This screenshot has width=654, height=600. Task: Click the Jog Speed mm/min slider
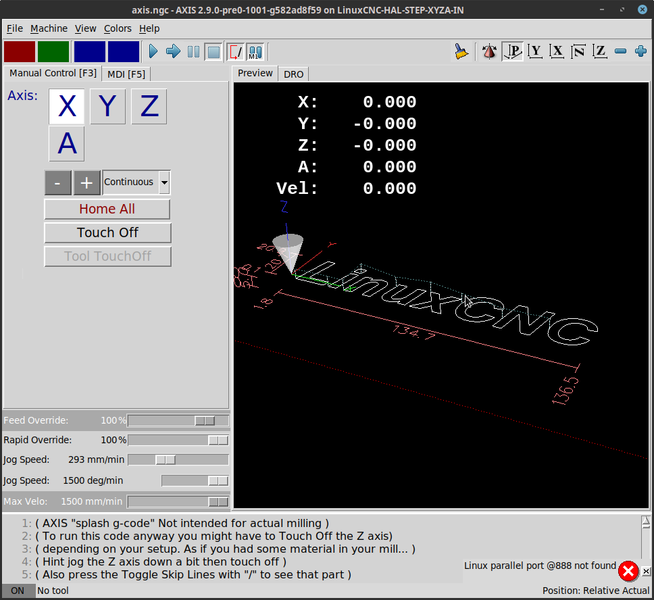(x=178, y=460)
